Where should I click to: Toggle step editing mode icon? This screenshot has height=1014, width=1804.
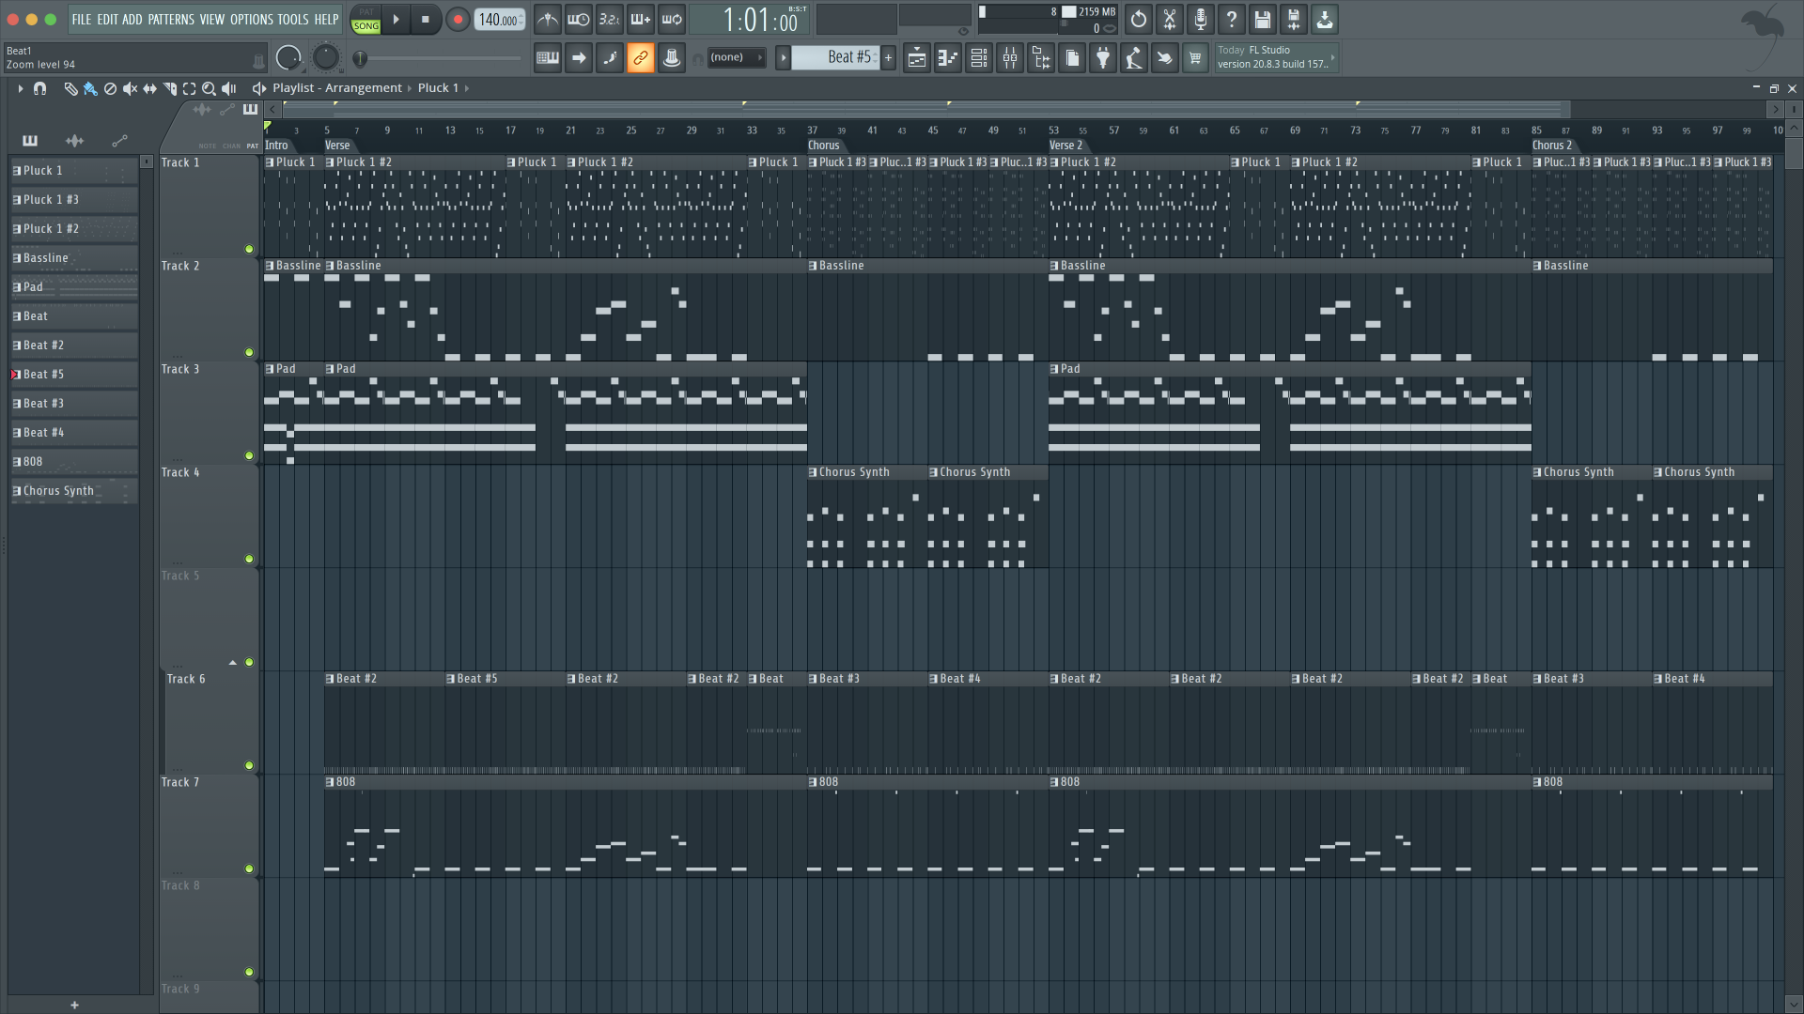610,58
